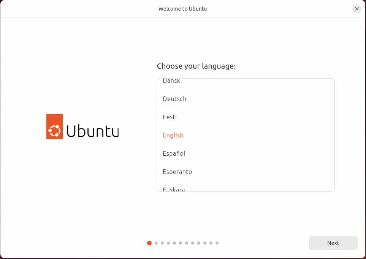This screenshot has width=366, height=259.
Task: Go to the fourth page indicator dot
Action: click(x=168, y=243)
